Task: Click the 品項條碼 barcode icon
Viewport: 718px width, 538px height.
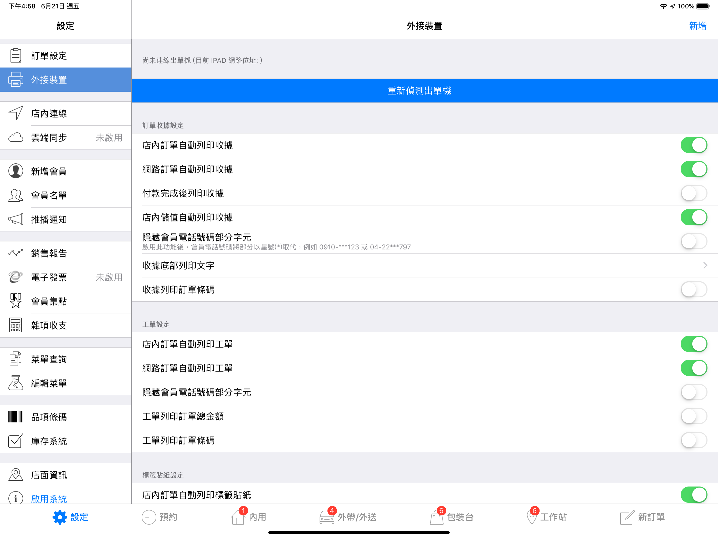Action: pos(16,417)
